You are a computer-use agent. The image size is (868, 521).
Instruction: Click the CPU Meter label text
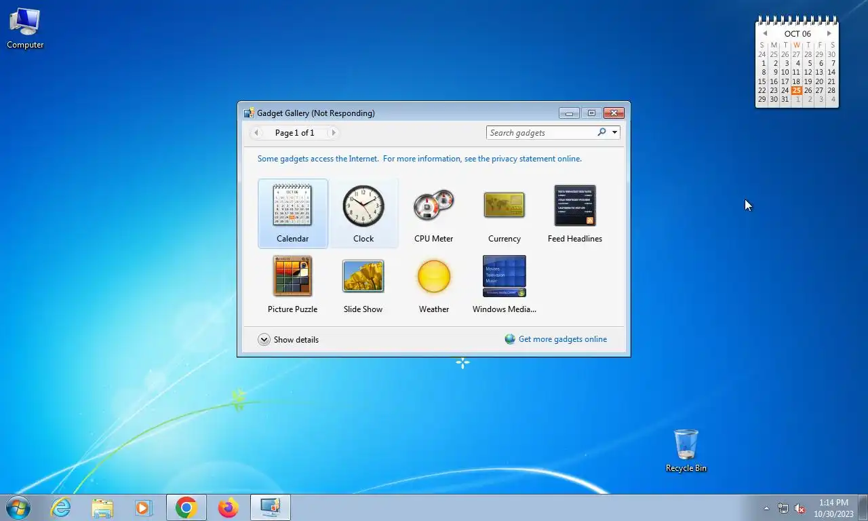click(x=434, y=239)
